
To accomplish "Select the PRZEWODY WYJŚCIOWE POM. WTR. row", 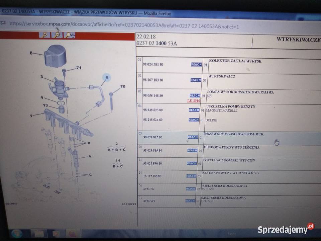I will click(x=234, y=134).
